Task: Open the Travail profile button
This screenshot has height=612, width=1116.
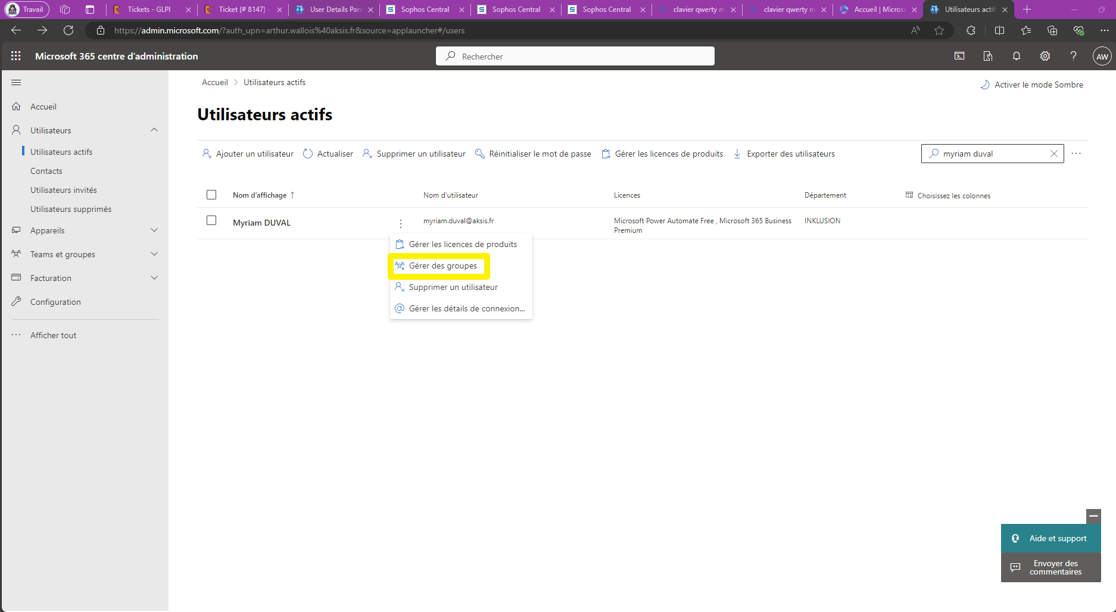Action: 27,10
